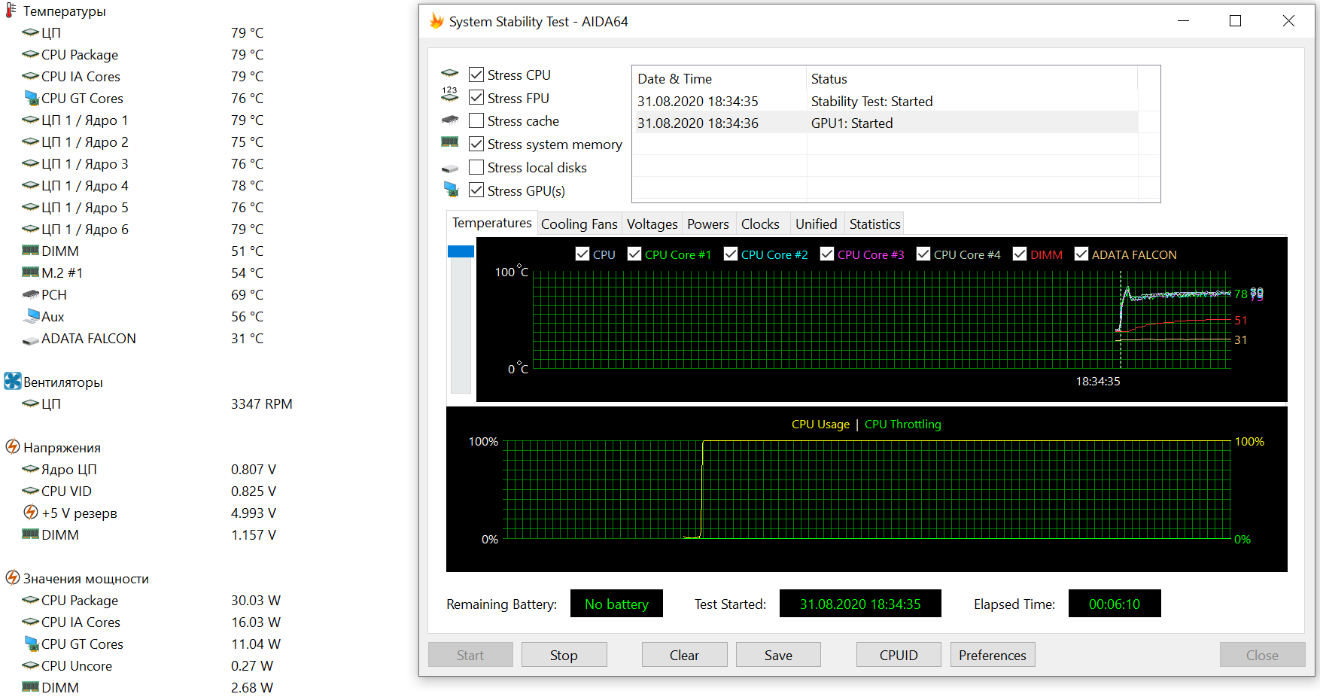Click the thermometer icon beside Температуры
1320x700 pixels.
[11, 11]
